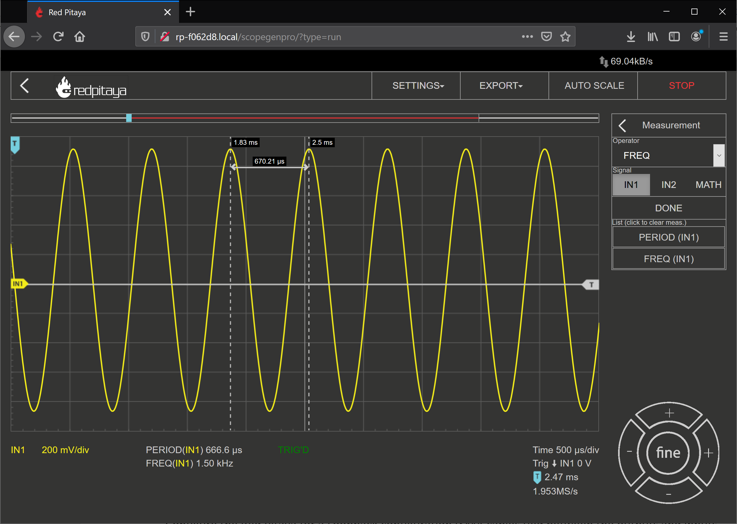Open the EXPORT dropdown menu

[x=501, y=85]
